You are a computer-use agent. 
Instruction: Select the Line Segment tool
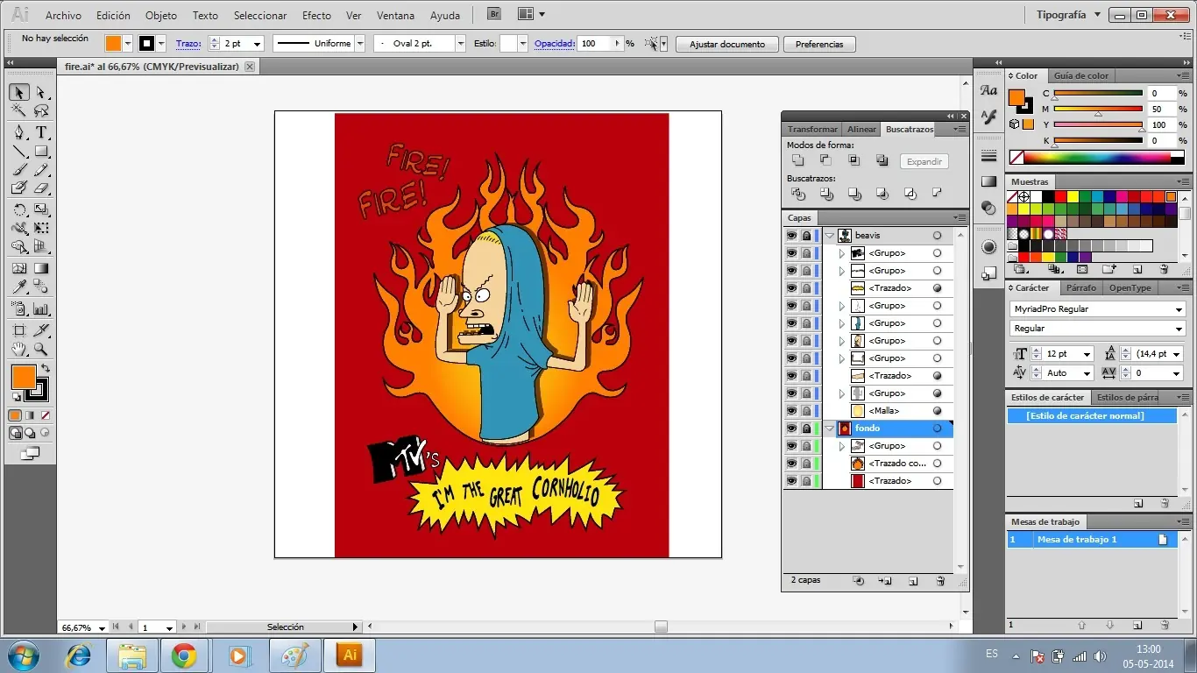18,152
